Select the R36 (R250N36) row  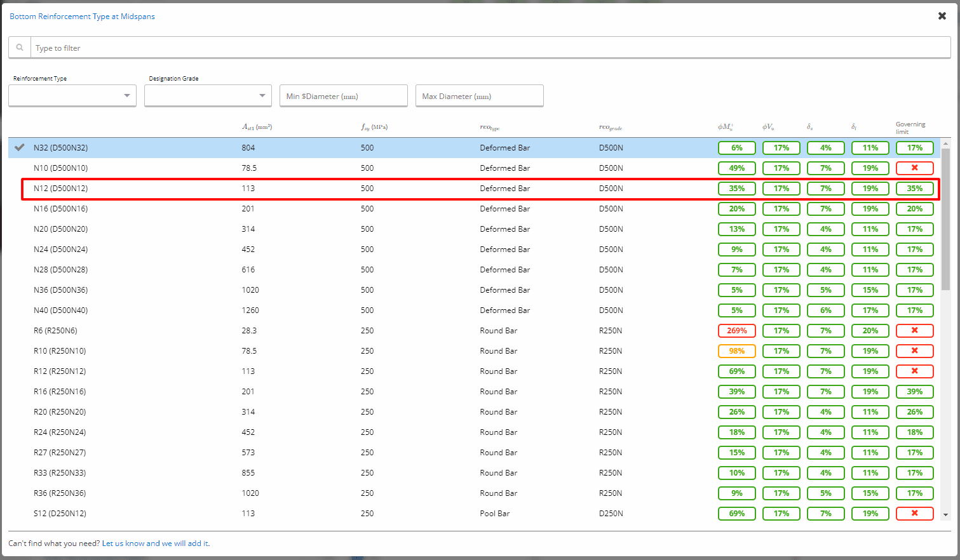tap(474, 493)
